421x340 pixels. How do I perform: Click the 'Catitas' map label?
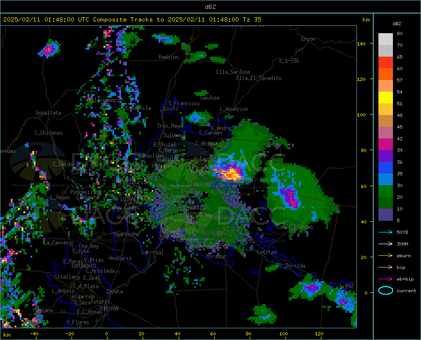267,252
